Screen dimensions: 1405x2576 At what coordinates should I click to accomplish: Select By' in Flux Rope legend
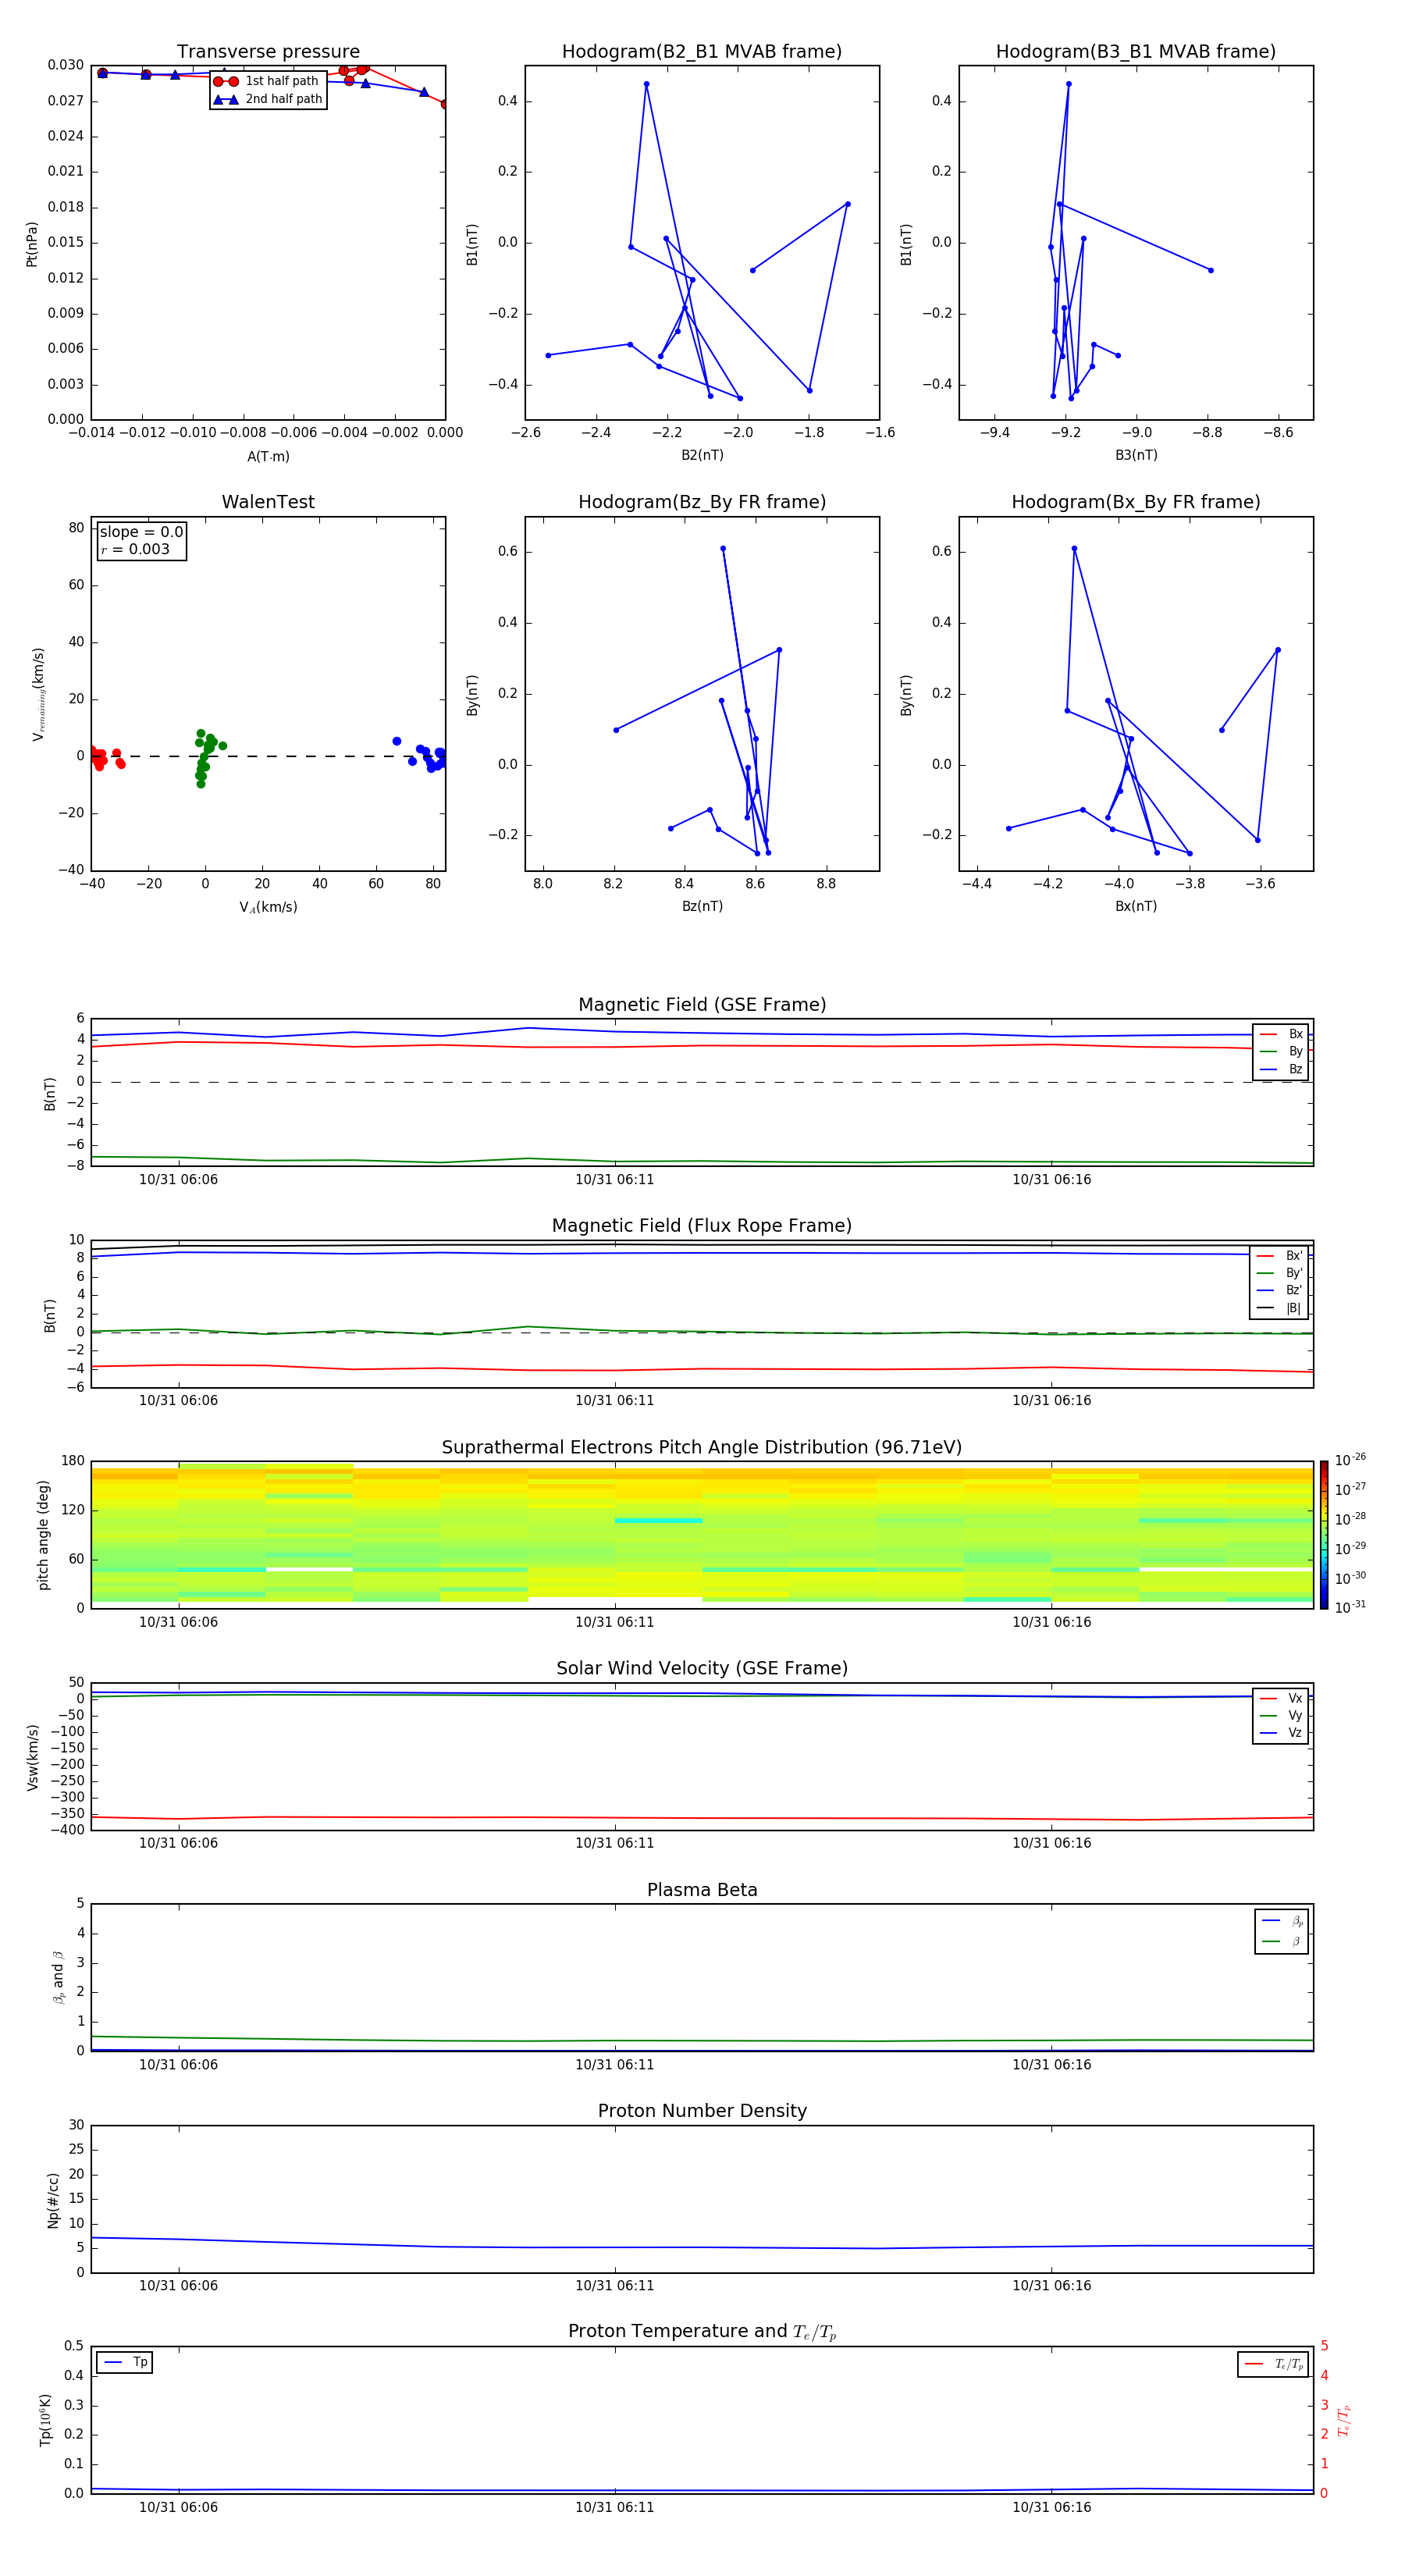coord(1280,1273)
